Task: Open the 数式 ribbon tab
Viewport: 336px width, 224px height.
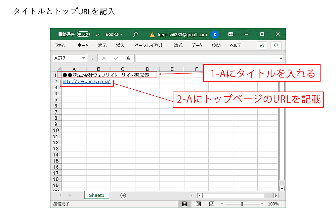Action: [x=178, y=45]
